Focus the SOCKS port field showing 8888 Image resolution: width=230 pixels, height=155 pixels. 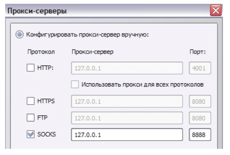coord(200,135)
